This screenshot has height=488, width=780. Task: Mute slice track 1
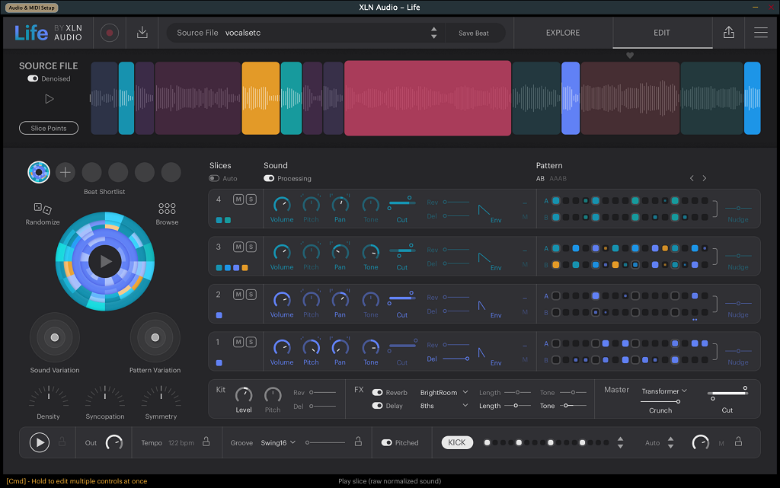pyautogui.click(x=238, y=342)
